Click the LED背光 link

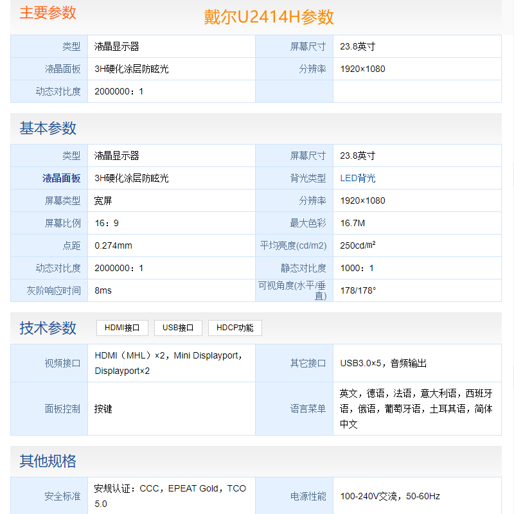point(358,178)
